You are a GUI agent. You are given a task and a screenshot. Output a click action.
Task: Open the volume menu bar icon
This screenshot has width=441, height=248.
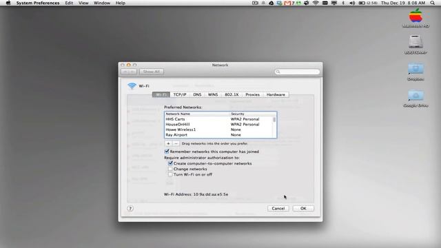point(352,3)
